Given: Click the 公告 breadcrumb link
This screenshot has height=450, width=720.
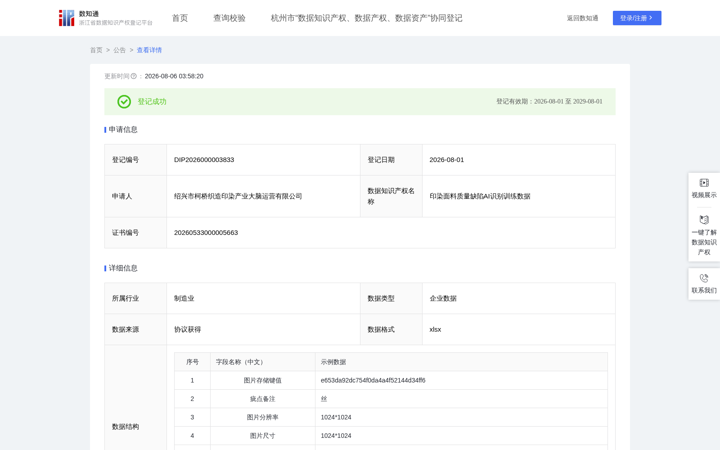Looking at the screenshot, I should click(120, 50).
